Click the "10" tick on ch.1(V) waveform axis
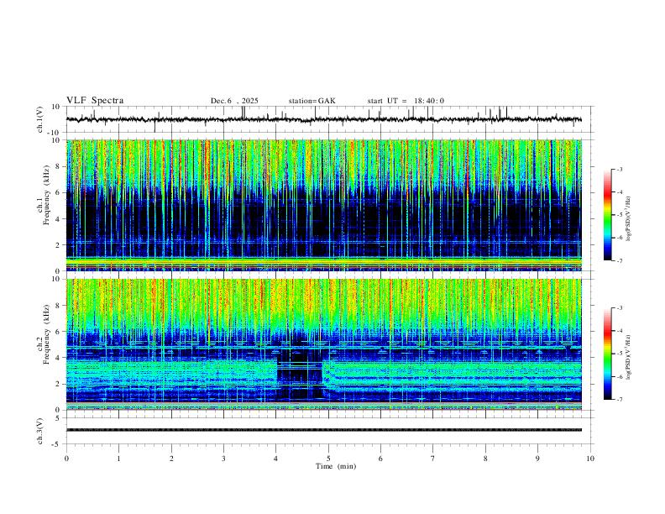Image resolution: width=665 pixels, height=514 pixels. (x=55, y=107)
